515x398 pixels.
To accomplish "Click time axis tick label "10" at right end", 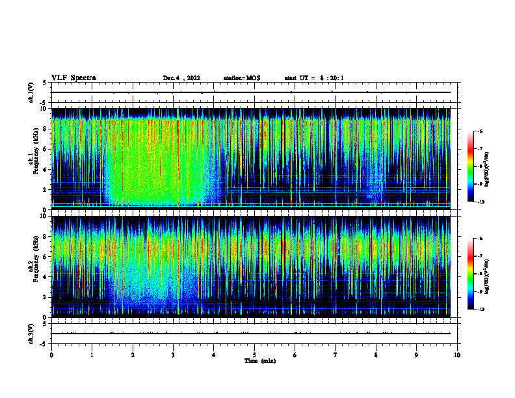I will pyautogui.click(x=457, y=355).
